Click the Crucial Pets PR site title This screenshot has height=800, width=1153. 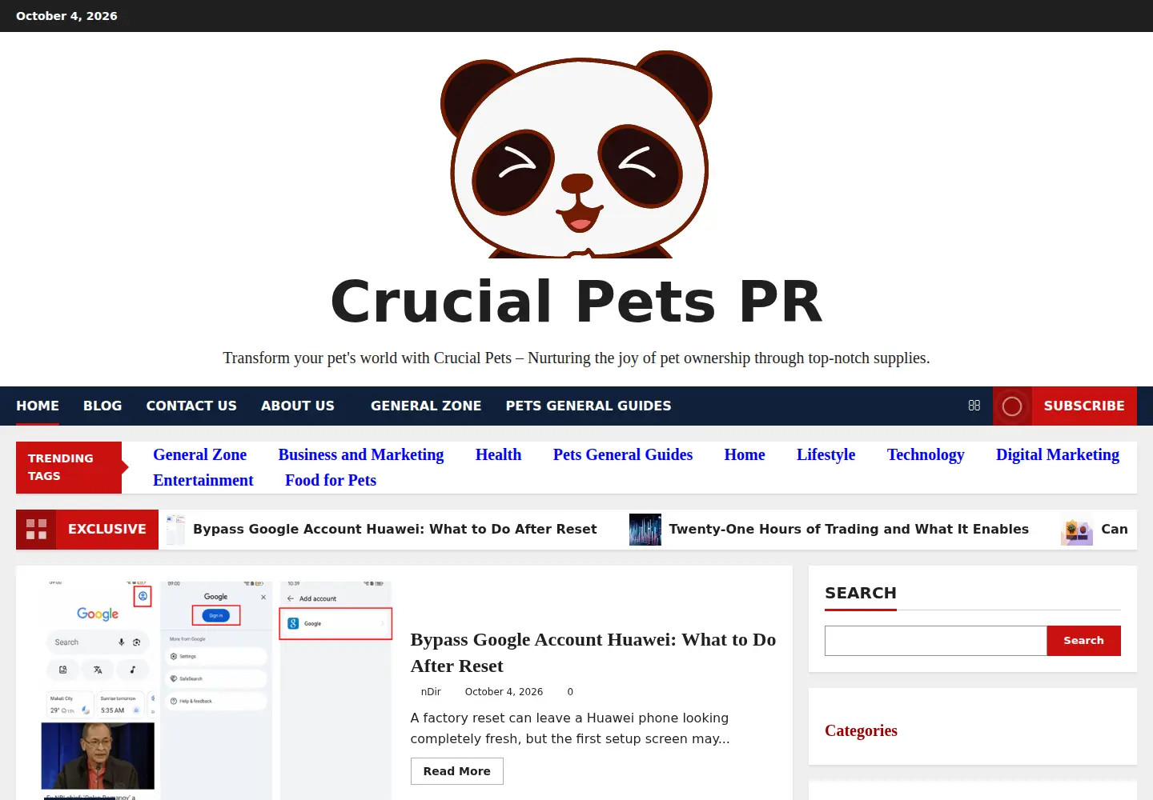576,302
